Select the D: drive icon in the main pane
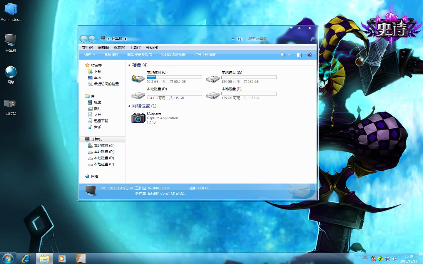This screenshot has height=264, width=423. (213, 79)
